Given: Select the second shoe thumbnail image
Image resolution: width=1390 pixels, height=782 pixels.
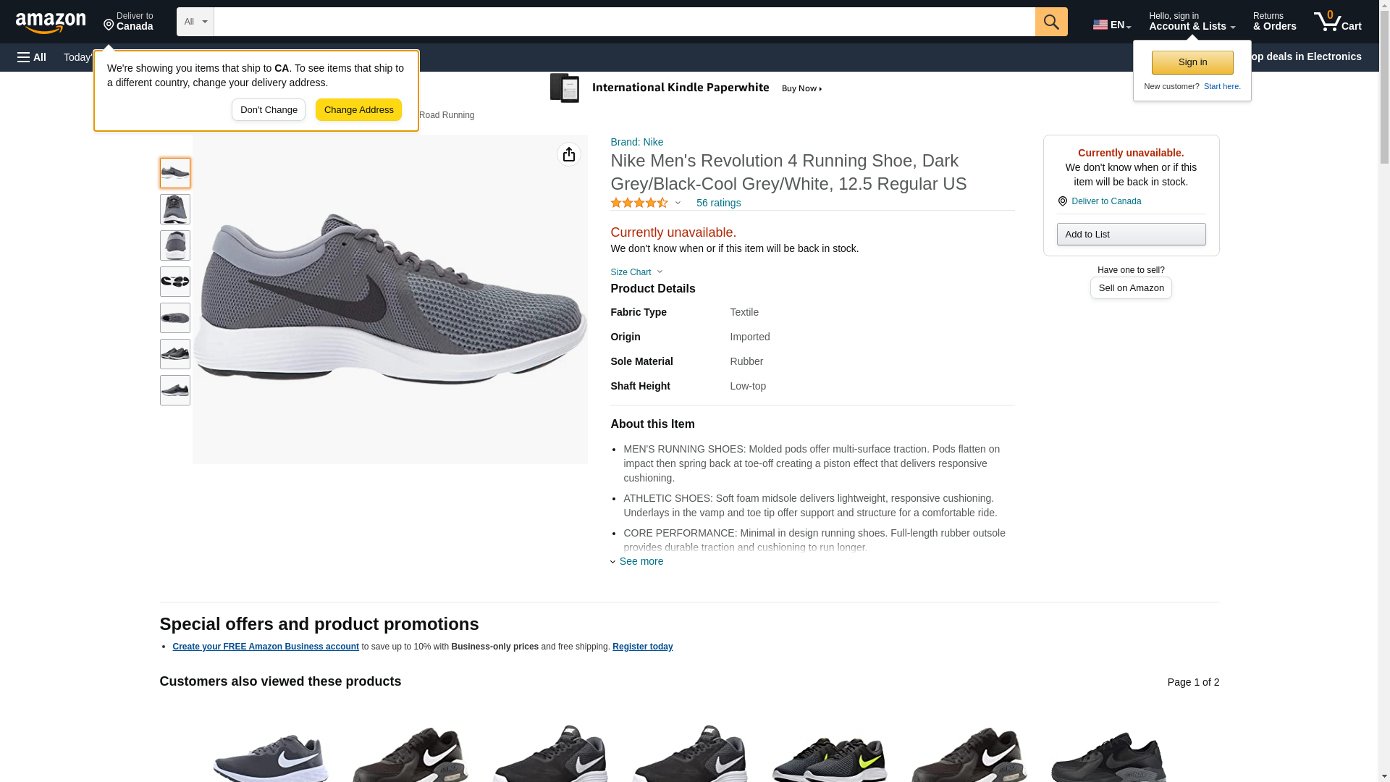Looking at the screenshot, I should (175, 209).
